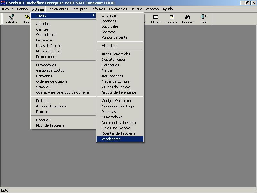Open the Informes menu

coord(98,9)
